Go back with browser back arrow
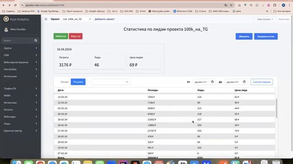 4,5
